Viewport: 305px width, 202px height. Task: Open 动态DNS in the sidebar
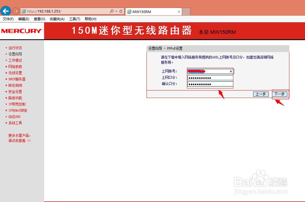(14, 117)
